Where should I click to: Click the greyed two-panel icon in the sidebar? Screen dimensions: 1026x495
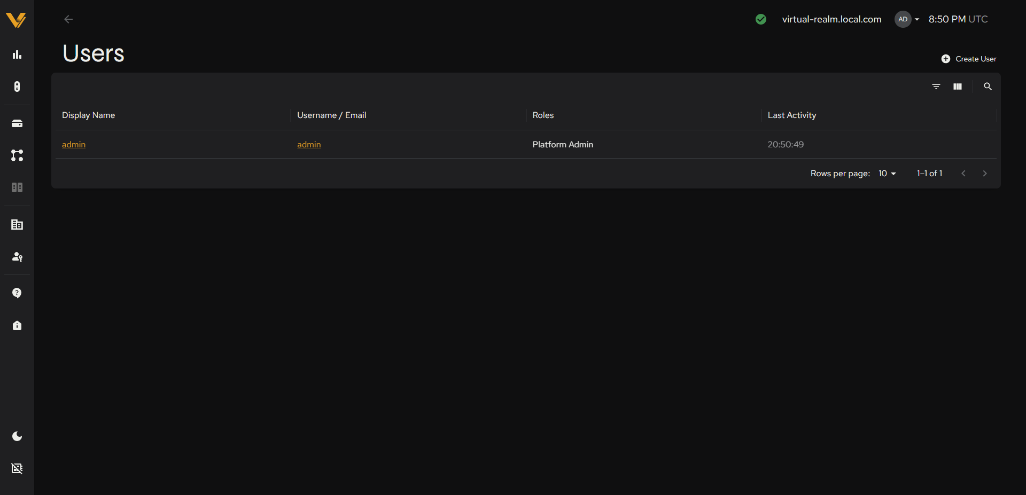(17, 187)
